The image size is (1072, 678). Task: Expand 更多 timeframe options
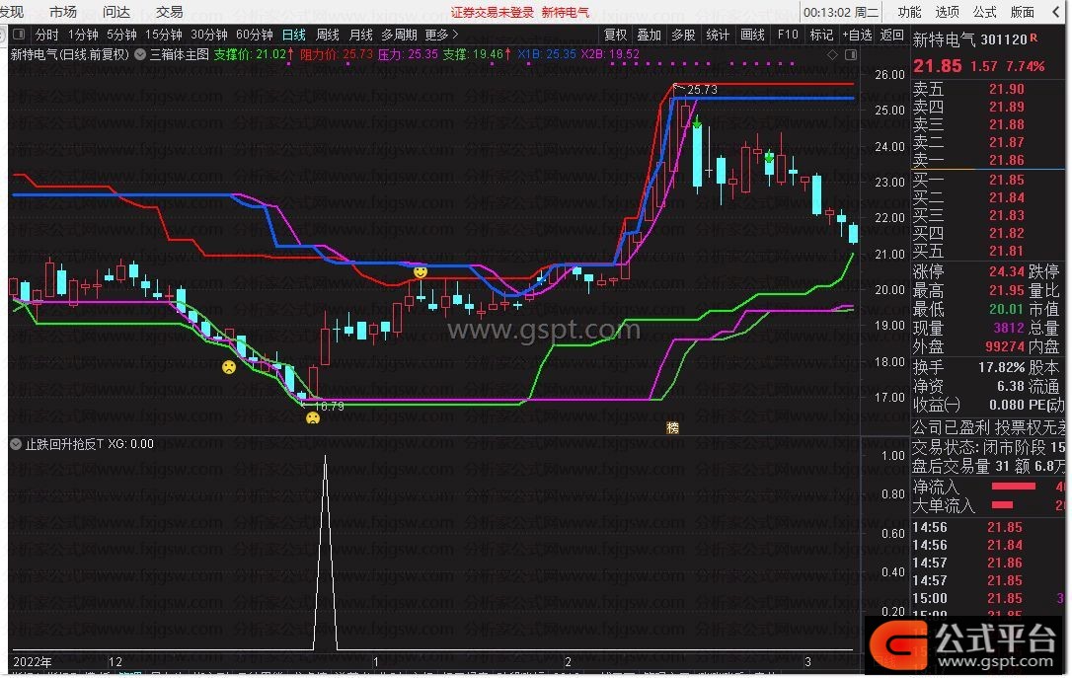441,35
